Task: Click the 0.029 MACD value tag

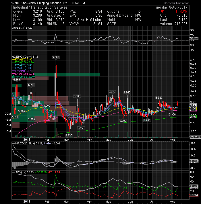Action: [x=194, y=161]
